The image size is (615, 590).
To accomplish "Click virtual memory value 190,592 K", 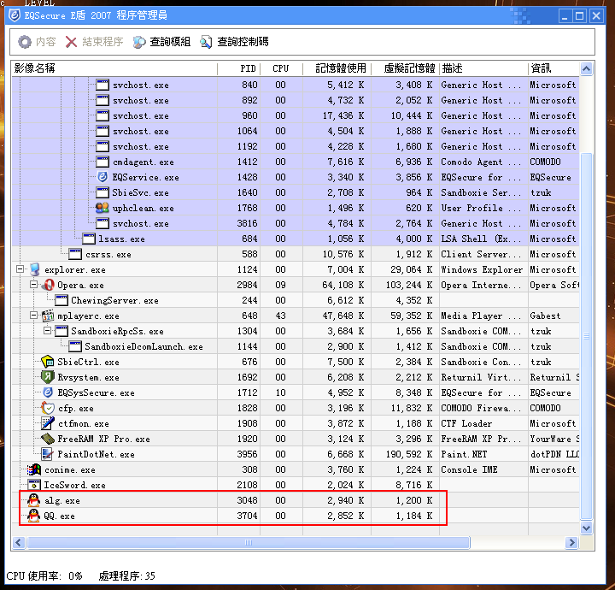I will pyautogui.click(x=408, y=454).
